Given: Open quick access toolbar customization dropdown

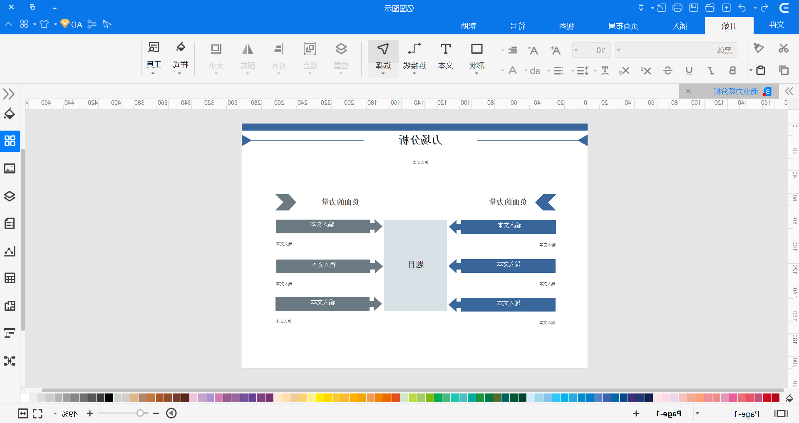Looking at the screenshot, I should pyautogui.click(x=641, y=7).
